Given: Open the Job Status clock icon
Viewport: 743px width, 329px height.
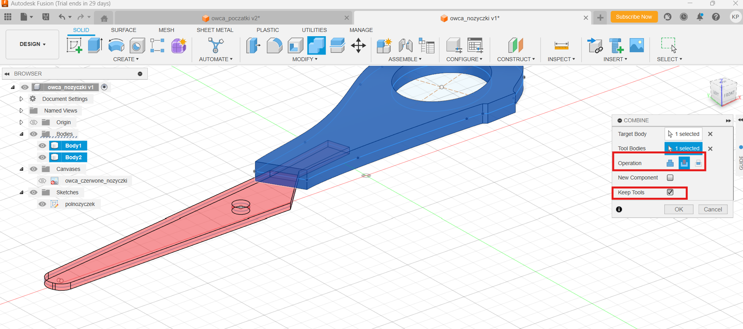Looking at the screenshot, I should tap(684, 17).
